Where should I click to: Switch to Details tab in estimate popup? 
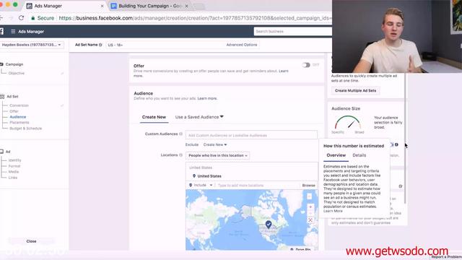(359, 155)
